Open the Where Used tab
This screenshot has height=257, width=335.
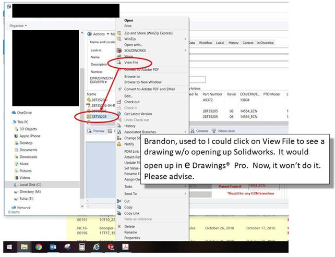(223, 131)
